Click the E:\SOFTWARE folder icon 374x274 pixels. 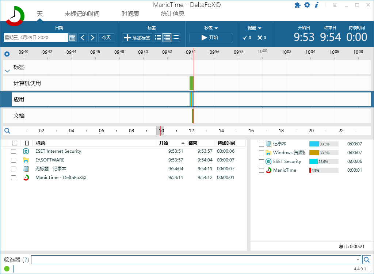pyautogui.click(x=26, y=160)
